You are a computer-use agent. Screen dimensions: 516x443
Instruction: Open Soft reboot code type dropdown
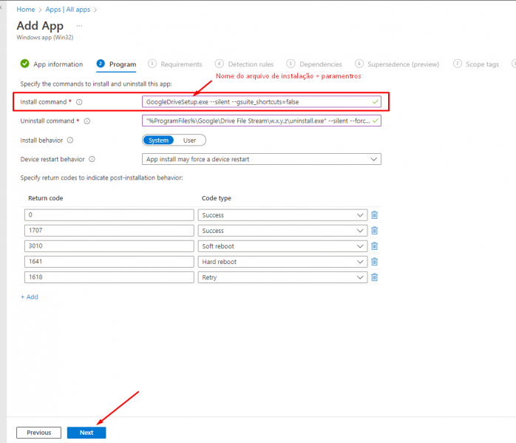282,246
